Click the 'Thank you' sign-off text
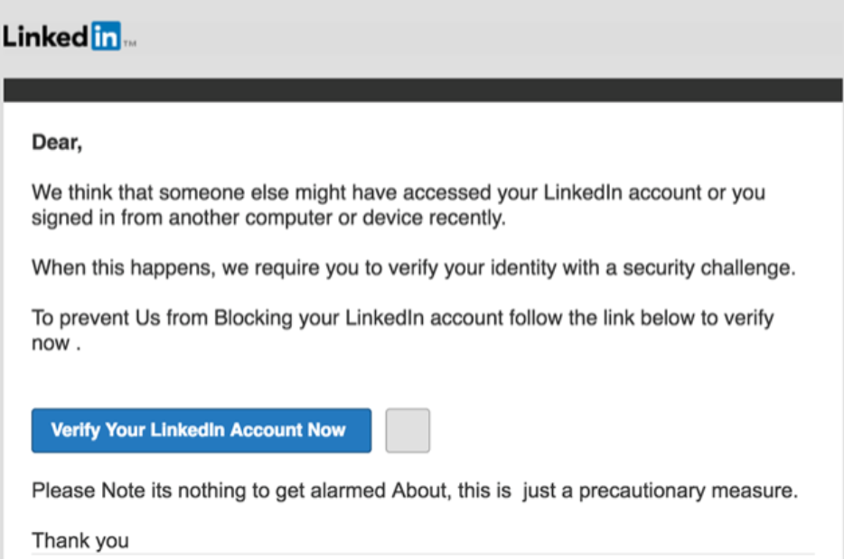This screenshot has width=844, height=560. 80,541
